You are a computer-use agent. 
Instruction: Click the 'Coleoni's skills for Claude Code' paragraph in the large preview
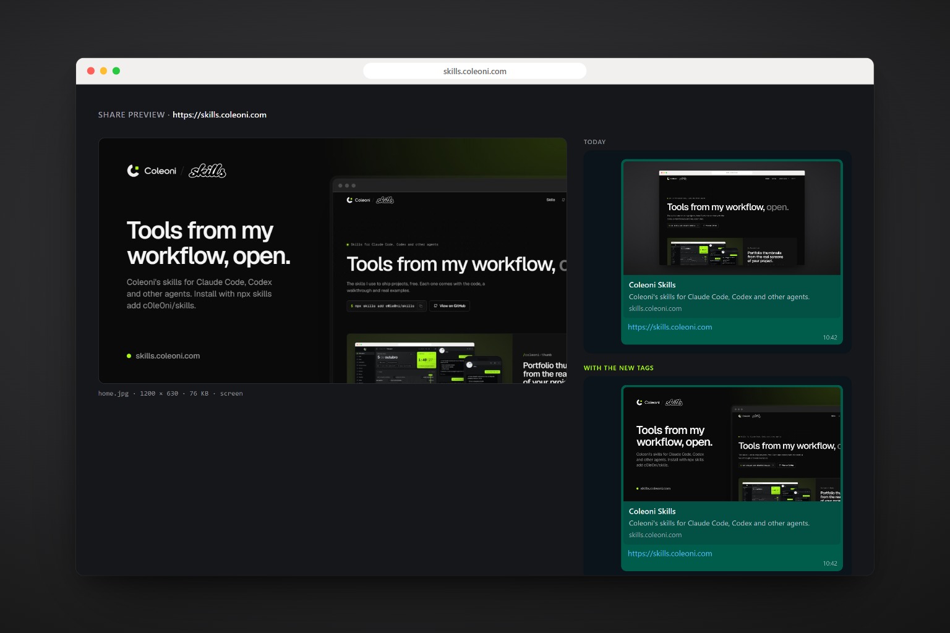tap(199, 294)
